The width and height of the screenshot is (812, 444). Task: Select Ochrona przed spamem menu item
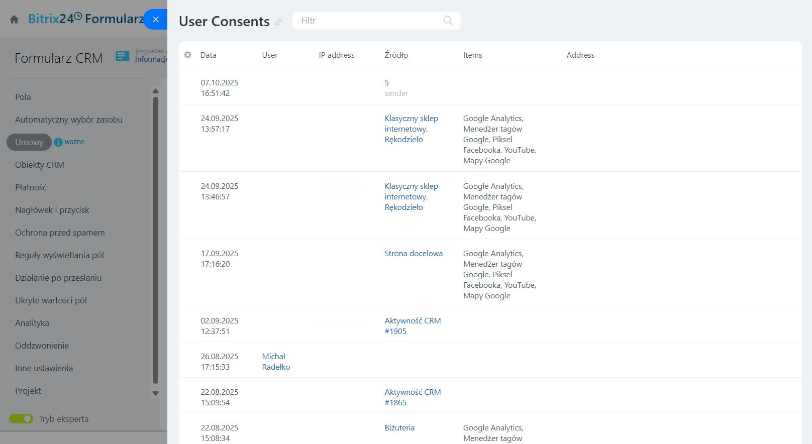pos(60,233)
